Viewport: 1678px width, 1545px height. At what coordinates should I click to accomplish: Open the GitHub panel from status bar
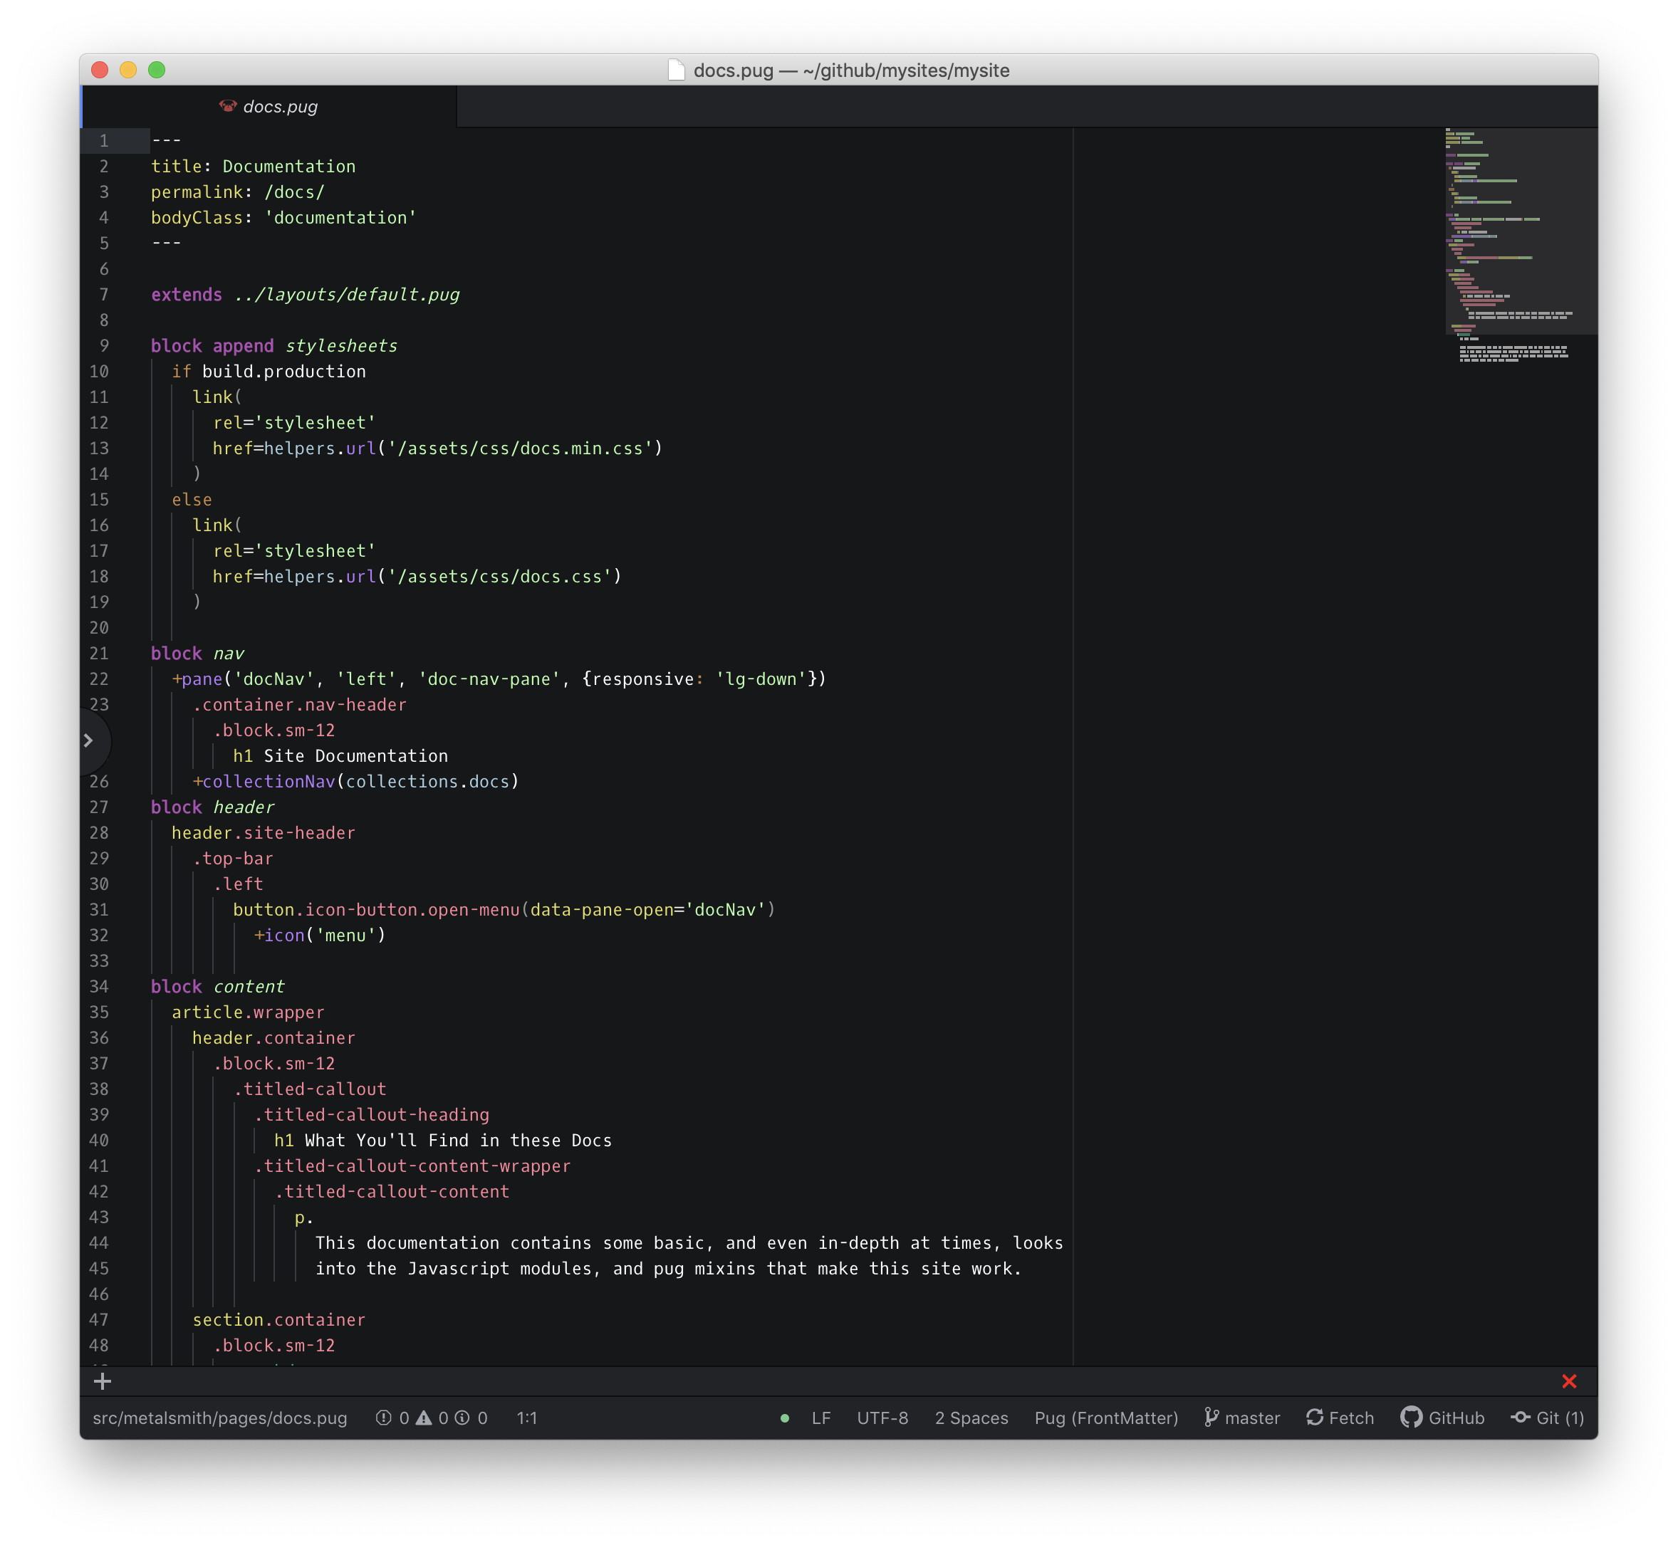point(1442,1418)
